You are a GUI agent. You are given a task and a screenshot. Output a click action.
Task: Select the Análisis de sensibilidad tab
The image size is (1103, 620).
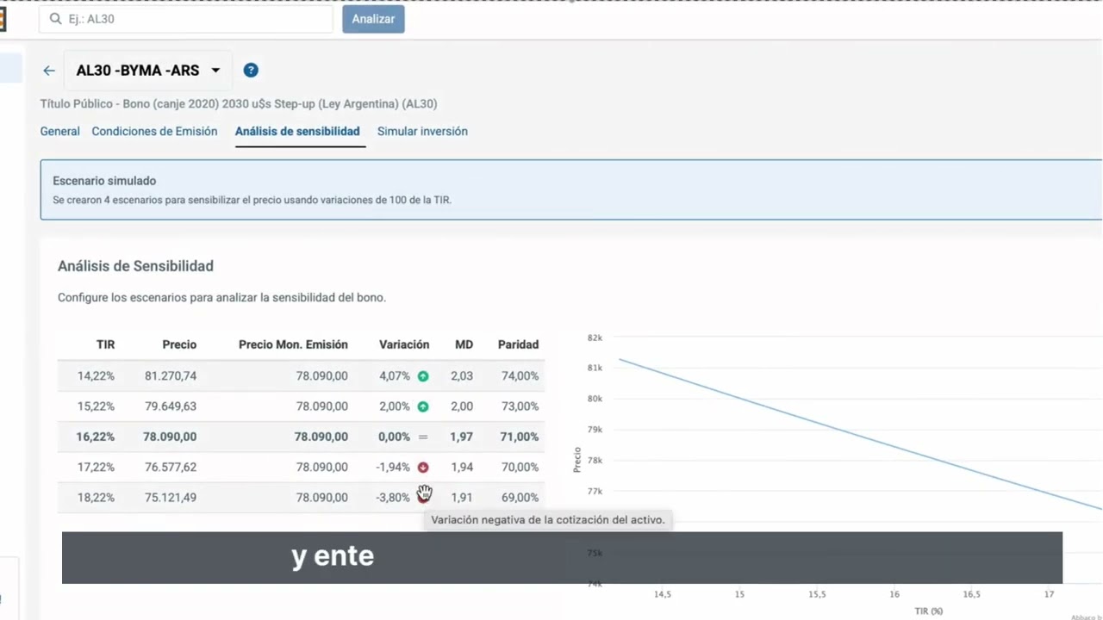[x=297, y=132]
